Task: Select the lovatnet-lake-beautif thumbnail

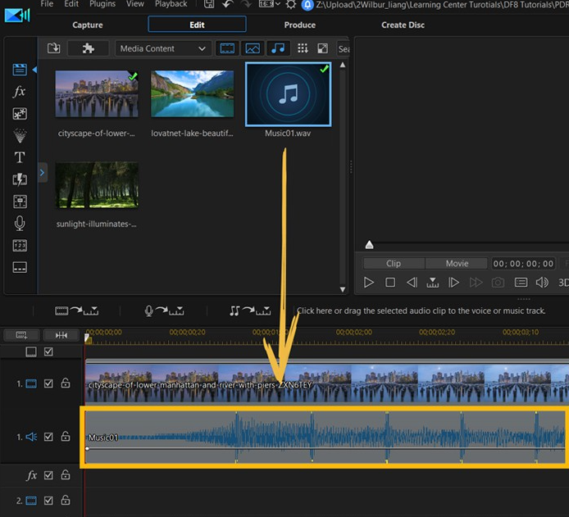Action: click(193, 94)
